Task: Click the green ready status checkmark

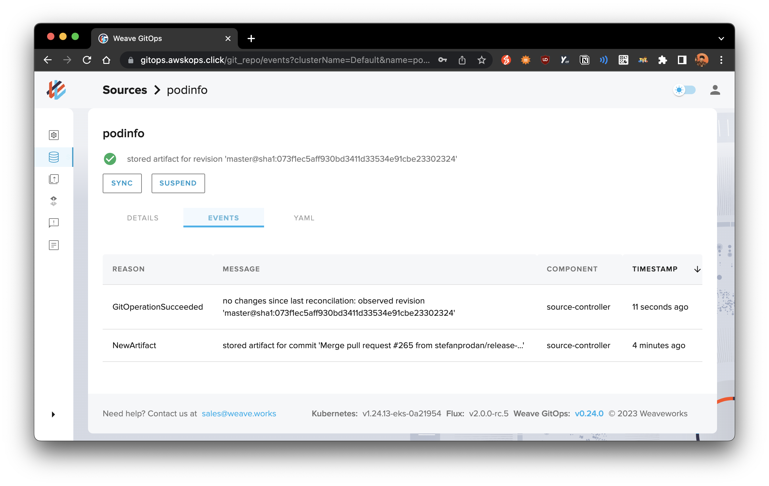Action: [x=110, y=159]
